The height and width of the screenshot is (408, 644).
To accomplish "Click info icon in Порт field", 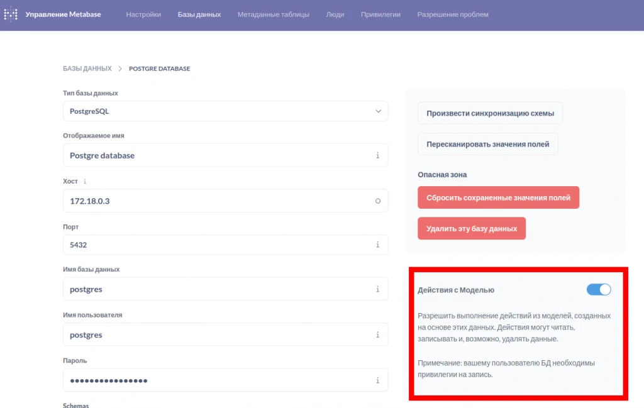I will (x=377, y=244).
